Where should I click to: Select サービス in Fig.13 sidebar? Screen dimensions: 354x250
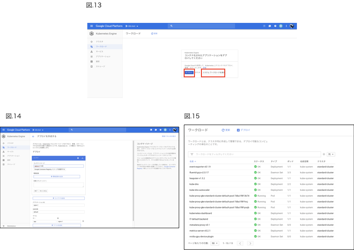(x=99, y=52)
